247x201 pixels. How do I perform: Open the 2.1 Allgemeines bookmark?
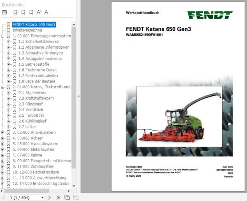pos(32,93)
